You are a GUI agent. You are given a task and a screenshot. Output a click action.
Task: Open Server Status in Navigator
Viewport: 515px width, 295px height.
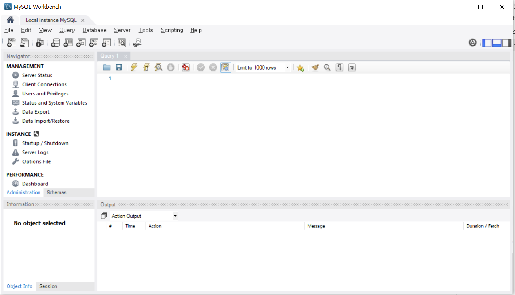click(37, 75)
